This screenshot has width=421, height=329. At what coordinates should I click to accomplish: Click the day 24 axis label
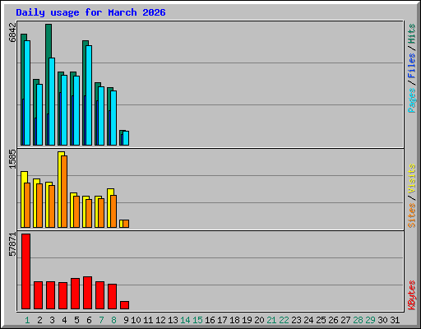pos(308,320)
